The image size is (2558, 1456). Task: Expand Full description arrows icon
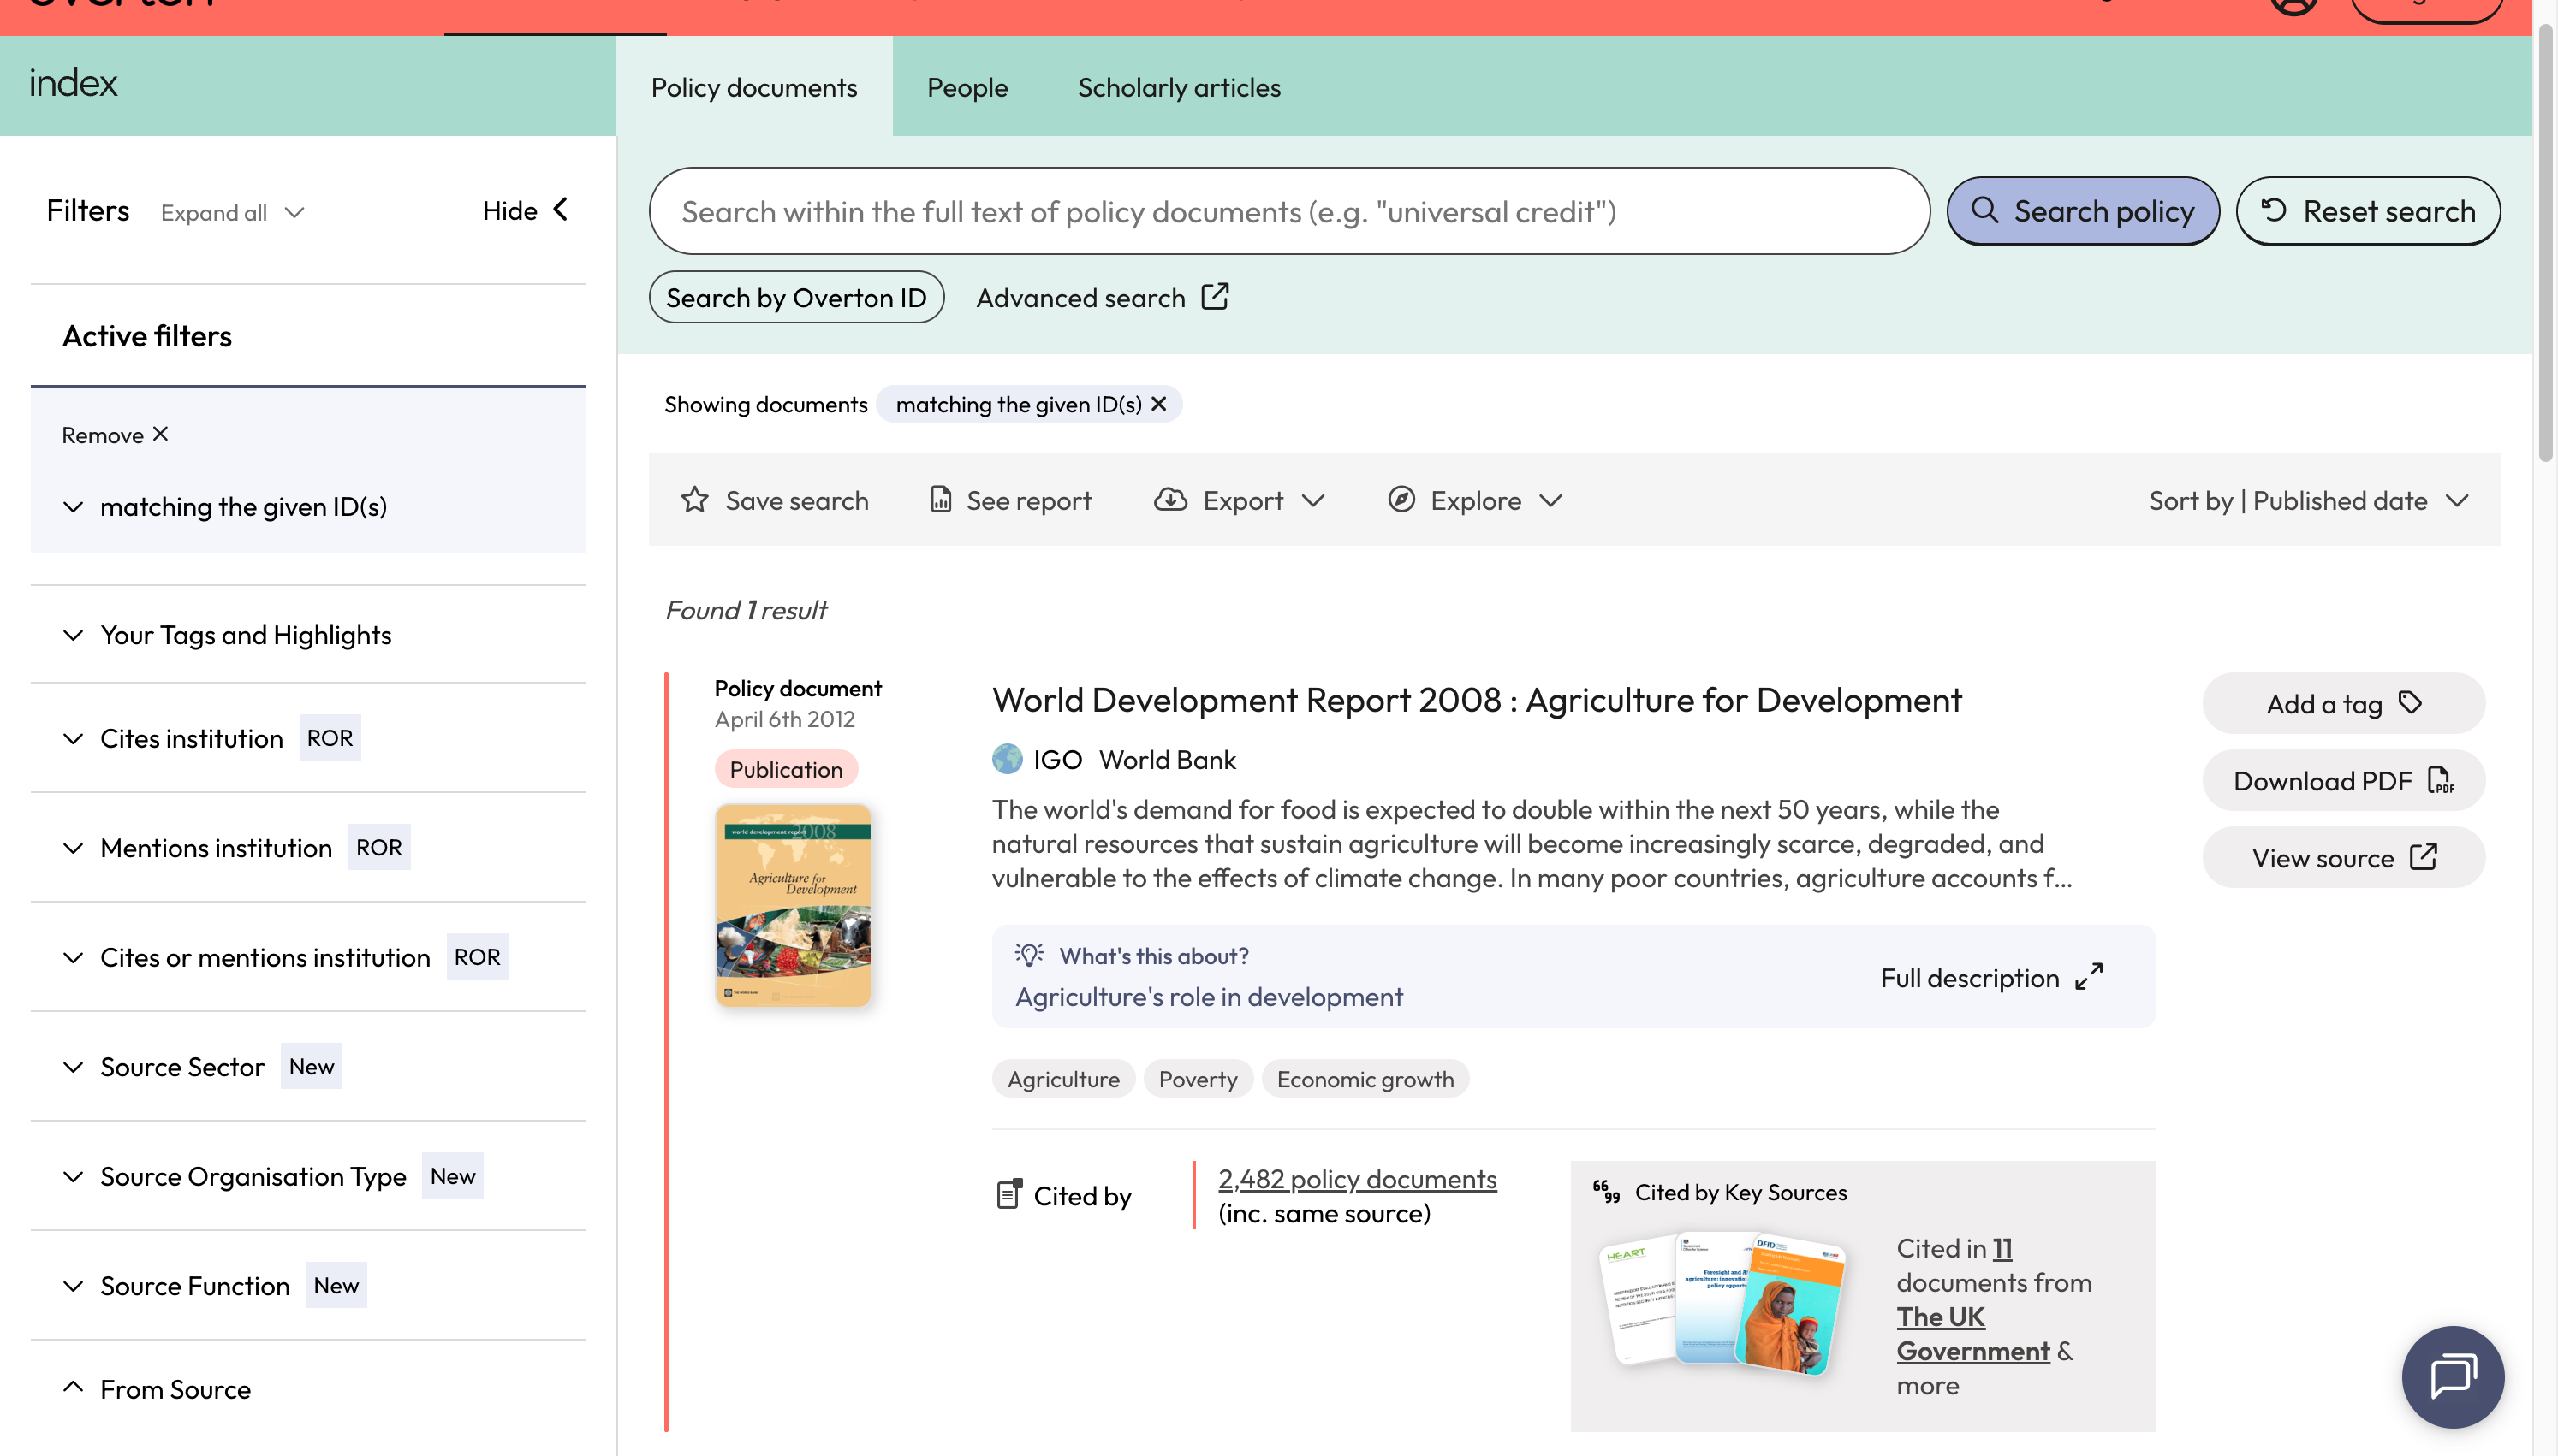click(x=2089, y=976)
